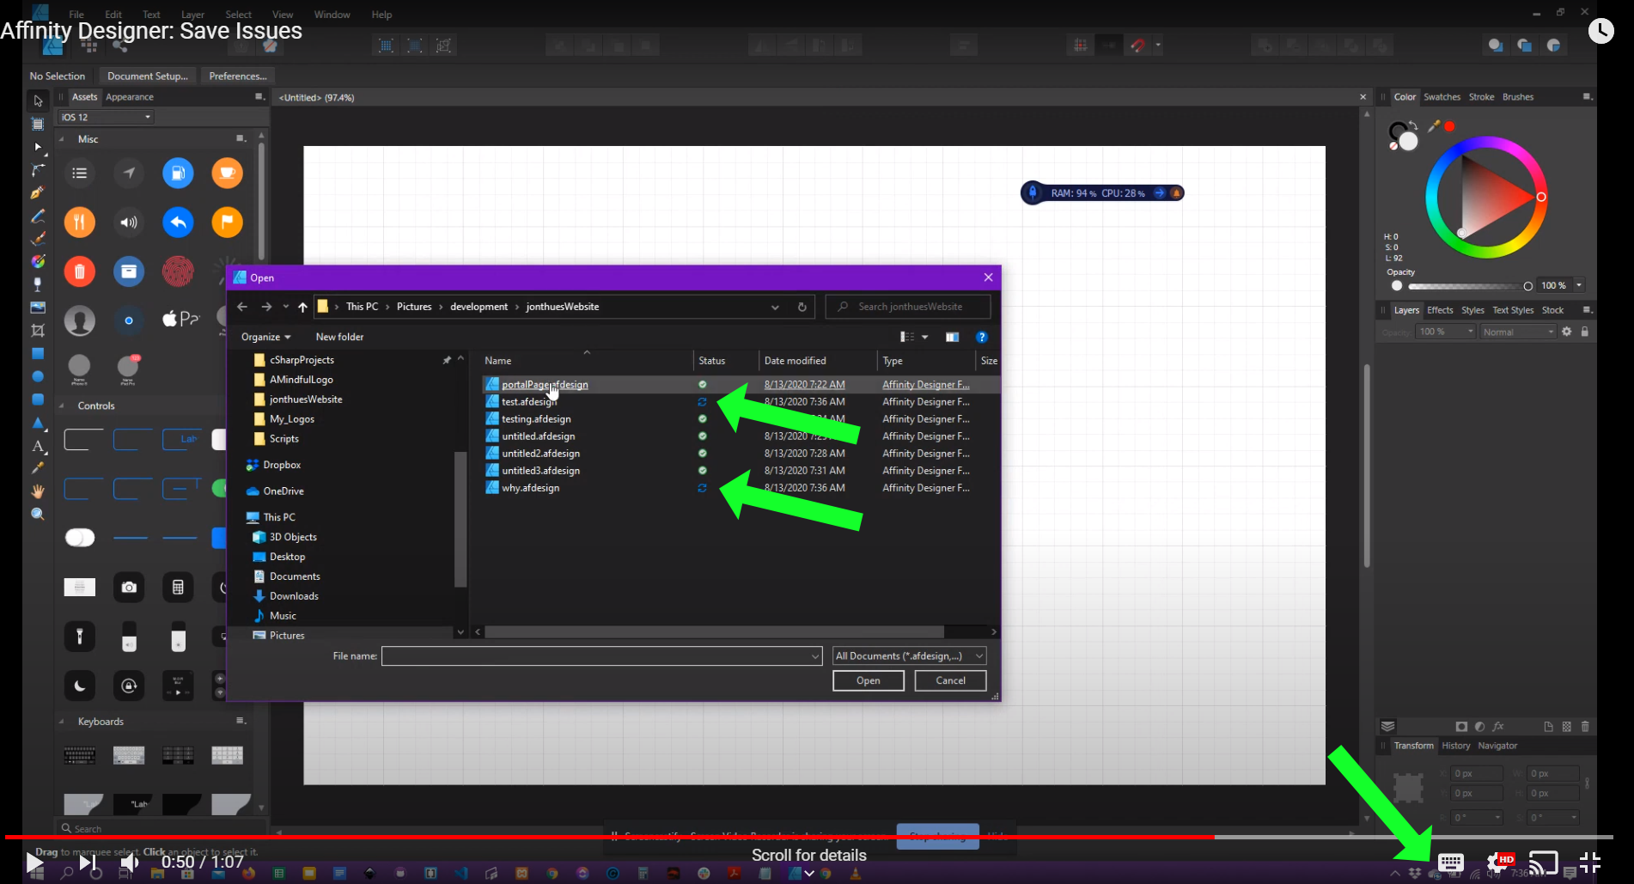Click the Document Setup... button

point(148,76)
